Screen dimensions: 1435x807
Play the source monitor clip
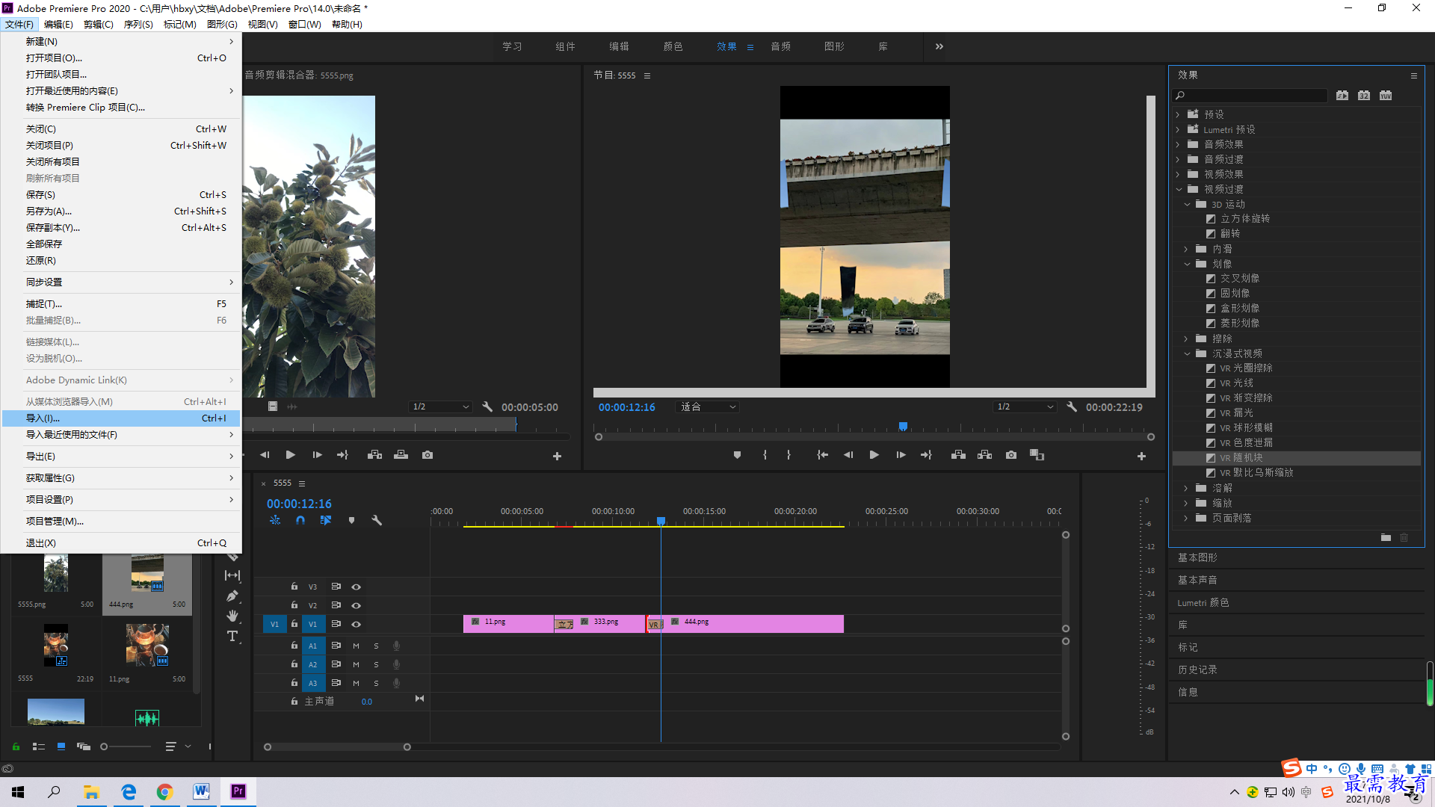coord(290,455)
